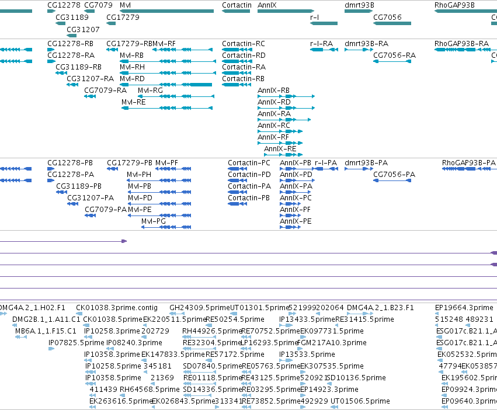
Task: Select the Cortactin-PA protein label
Action: click(x=249, y=186)
